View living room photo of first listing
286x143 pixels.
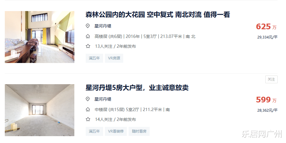pyautogui.click(x=40, y=37)
